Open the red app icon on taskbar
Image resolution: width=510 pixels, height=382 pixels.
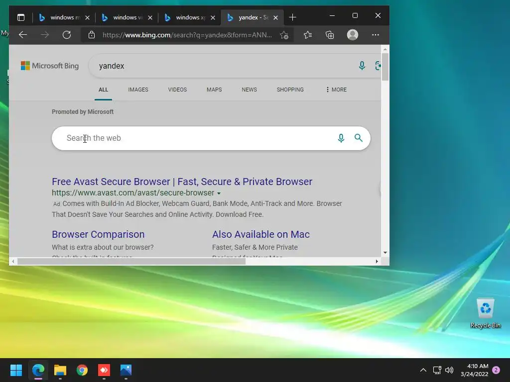point(104,370)
